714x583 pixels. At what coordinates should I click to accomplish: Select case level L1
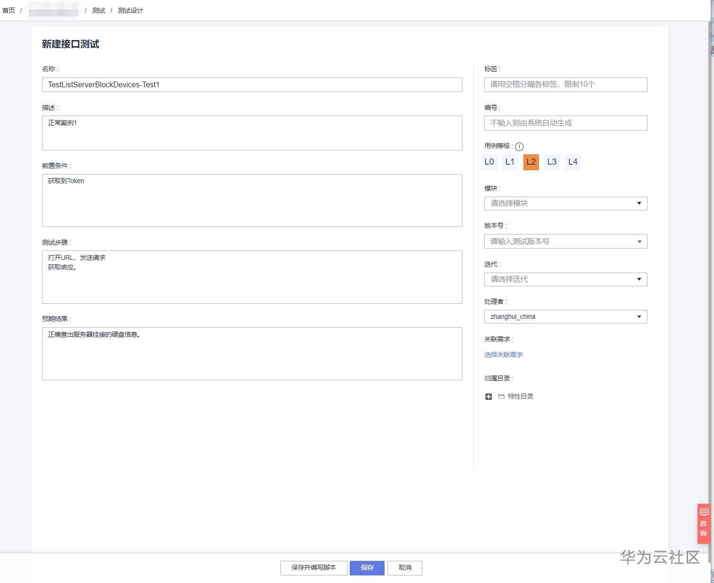(x=510, y=162)
